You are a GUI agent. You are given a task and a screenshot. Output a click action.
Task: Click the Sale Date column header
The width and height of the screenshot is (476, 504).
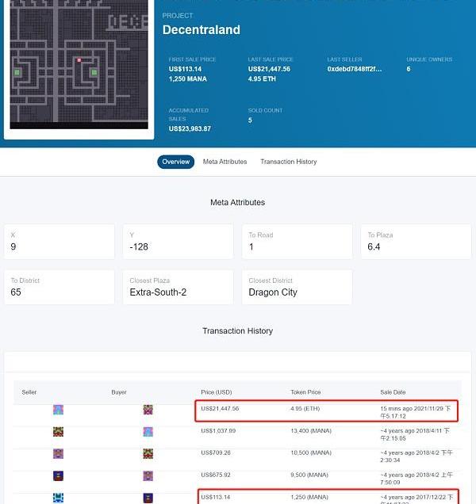pos(393,392)
